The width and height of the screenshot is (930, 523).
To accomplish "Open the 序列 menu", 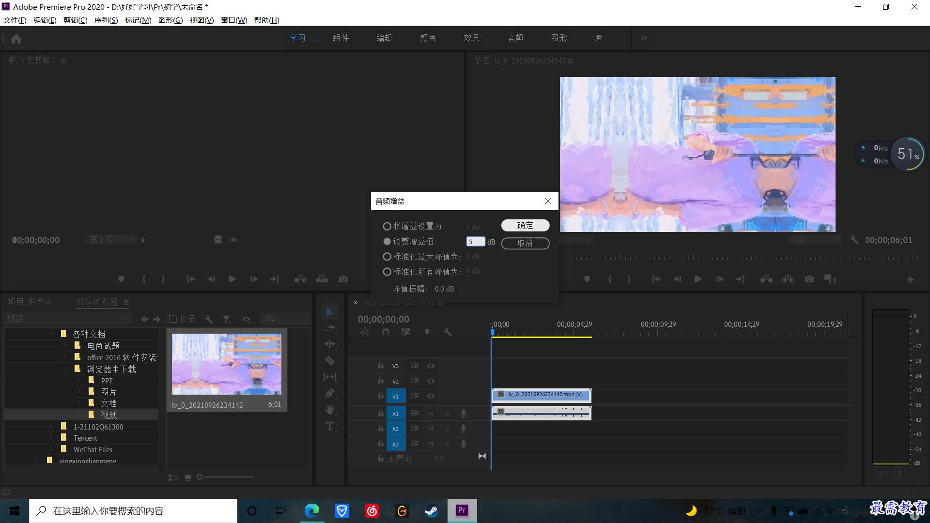I will pos(106,20).
